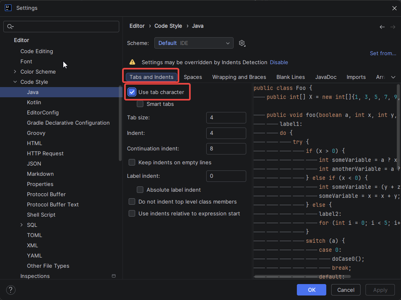Expand the Color Scheme tree node

coord(16,72)
